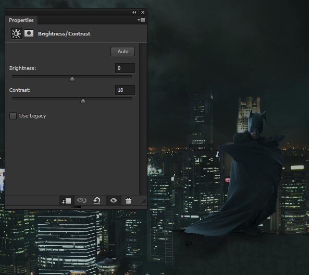Clip adjustment to layer below icon

67,200
